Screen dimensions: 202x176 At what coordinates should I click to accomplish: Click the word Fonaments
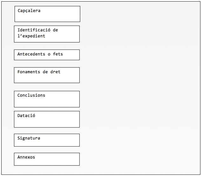pos(29,72)
